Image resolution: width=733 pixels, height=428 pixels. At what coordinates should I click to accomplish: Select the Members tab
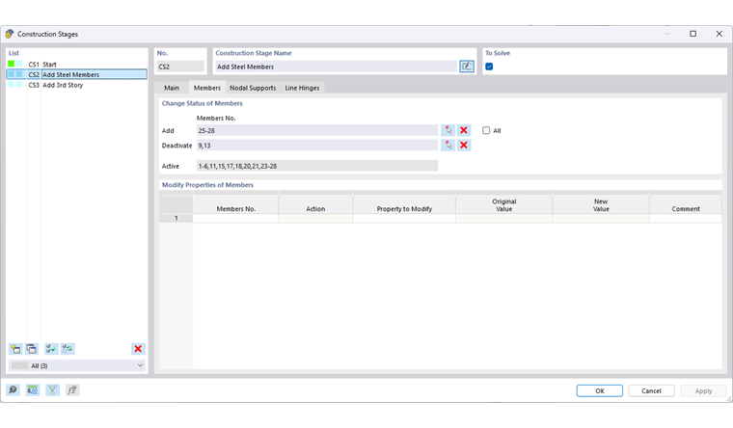pos(207,88)
